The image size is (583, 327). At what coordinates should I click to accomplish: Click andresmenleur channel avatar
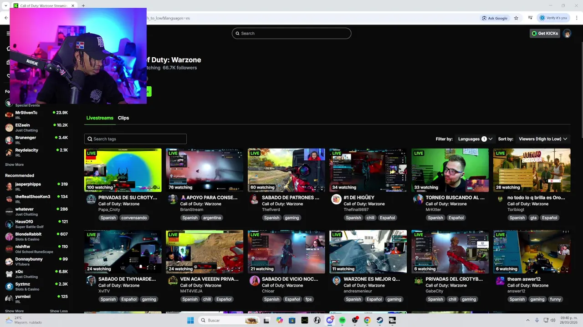336,281
